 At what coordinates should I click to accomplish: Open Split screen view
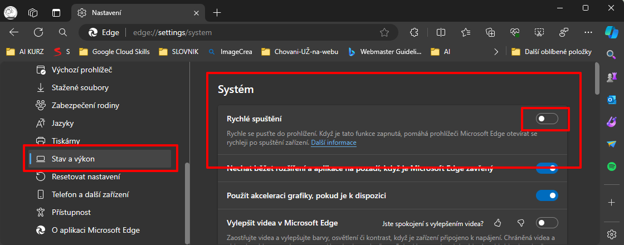[441, 32]
